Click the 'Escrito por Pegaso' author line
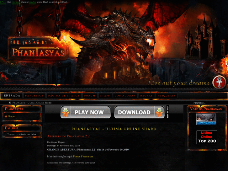Image resolution: width=228 pixels, height=171 pixels. [56, 142]
